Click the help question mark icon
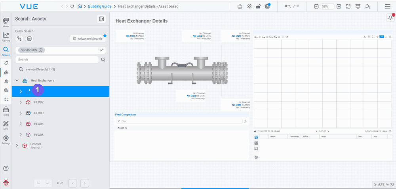 6,168
